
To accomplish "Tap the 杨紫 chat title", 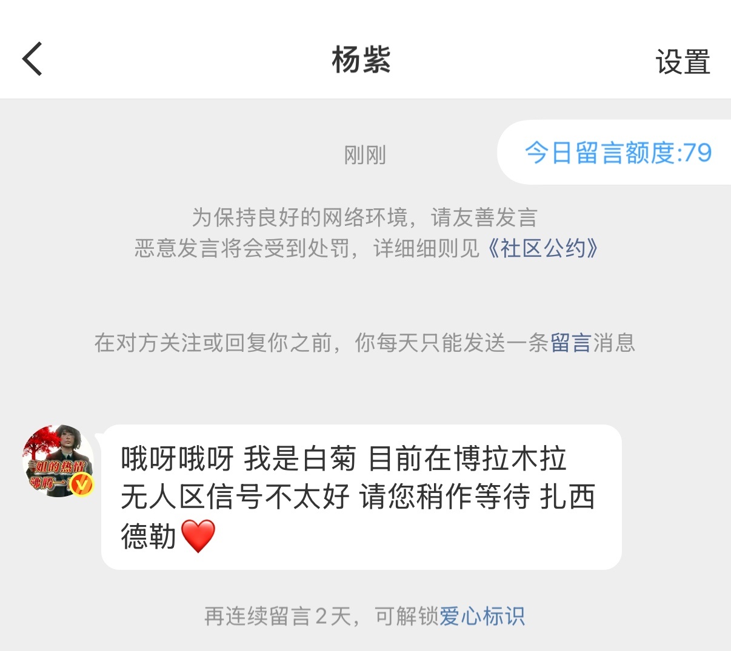I will point(361,60).
